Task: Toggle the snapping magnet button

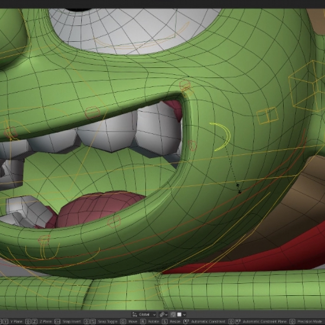Action: 173,314
